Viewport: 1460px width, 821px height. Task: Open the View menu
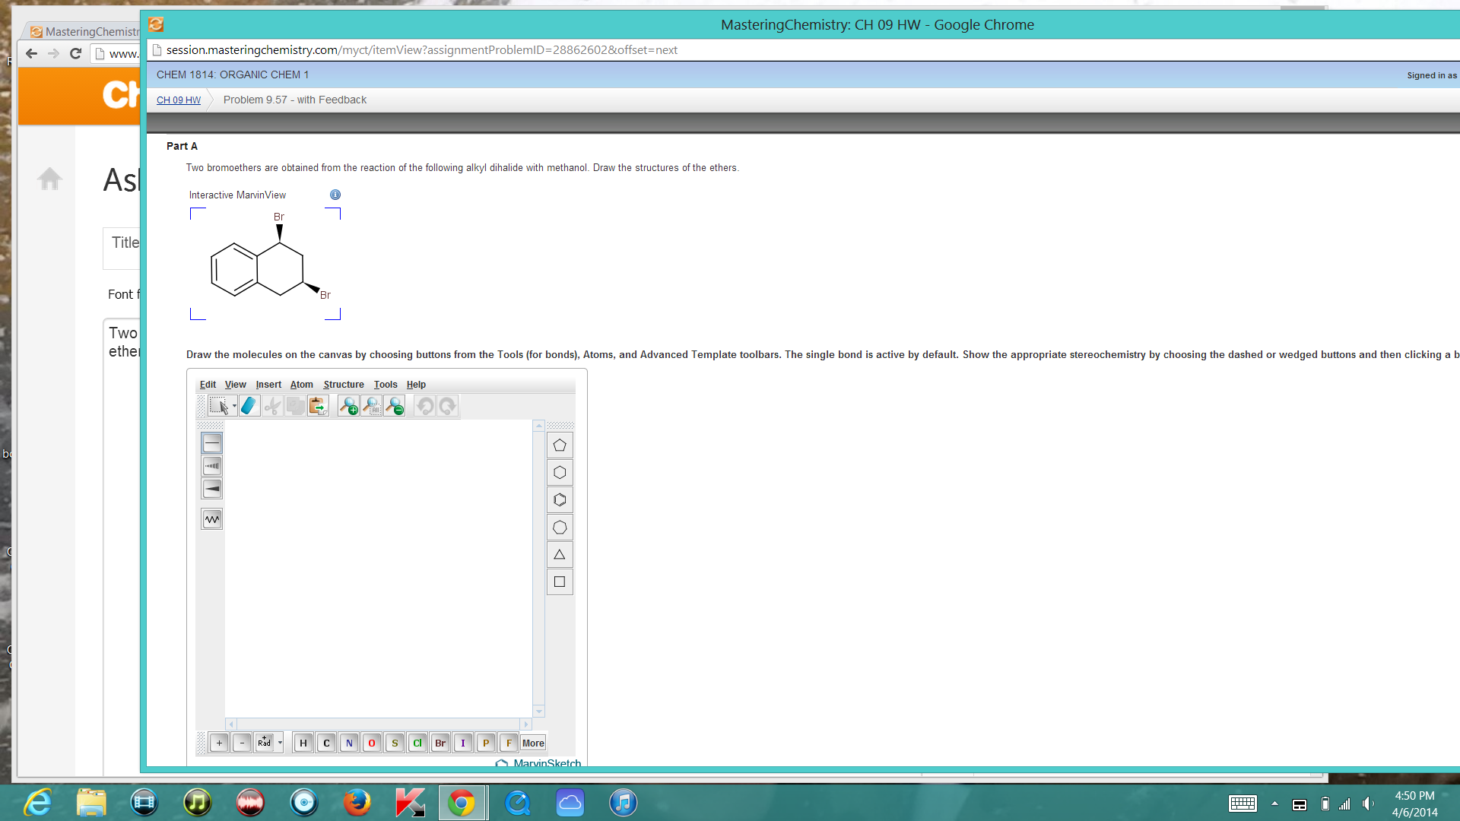[x=236, y=385]
